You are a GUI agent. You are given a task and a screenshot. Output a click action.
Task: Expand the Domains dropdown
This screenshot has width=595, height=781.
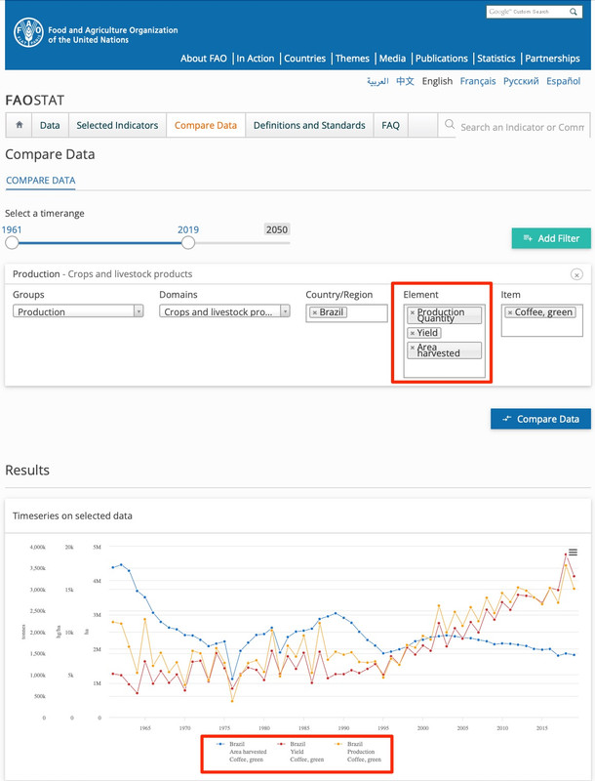pos(224,311)
